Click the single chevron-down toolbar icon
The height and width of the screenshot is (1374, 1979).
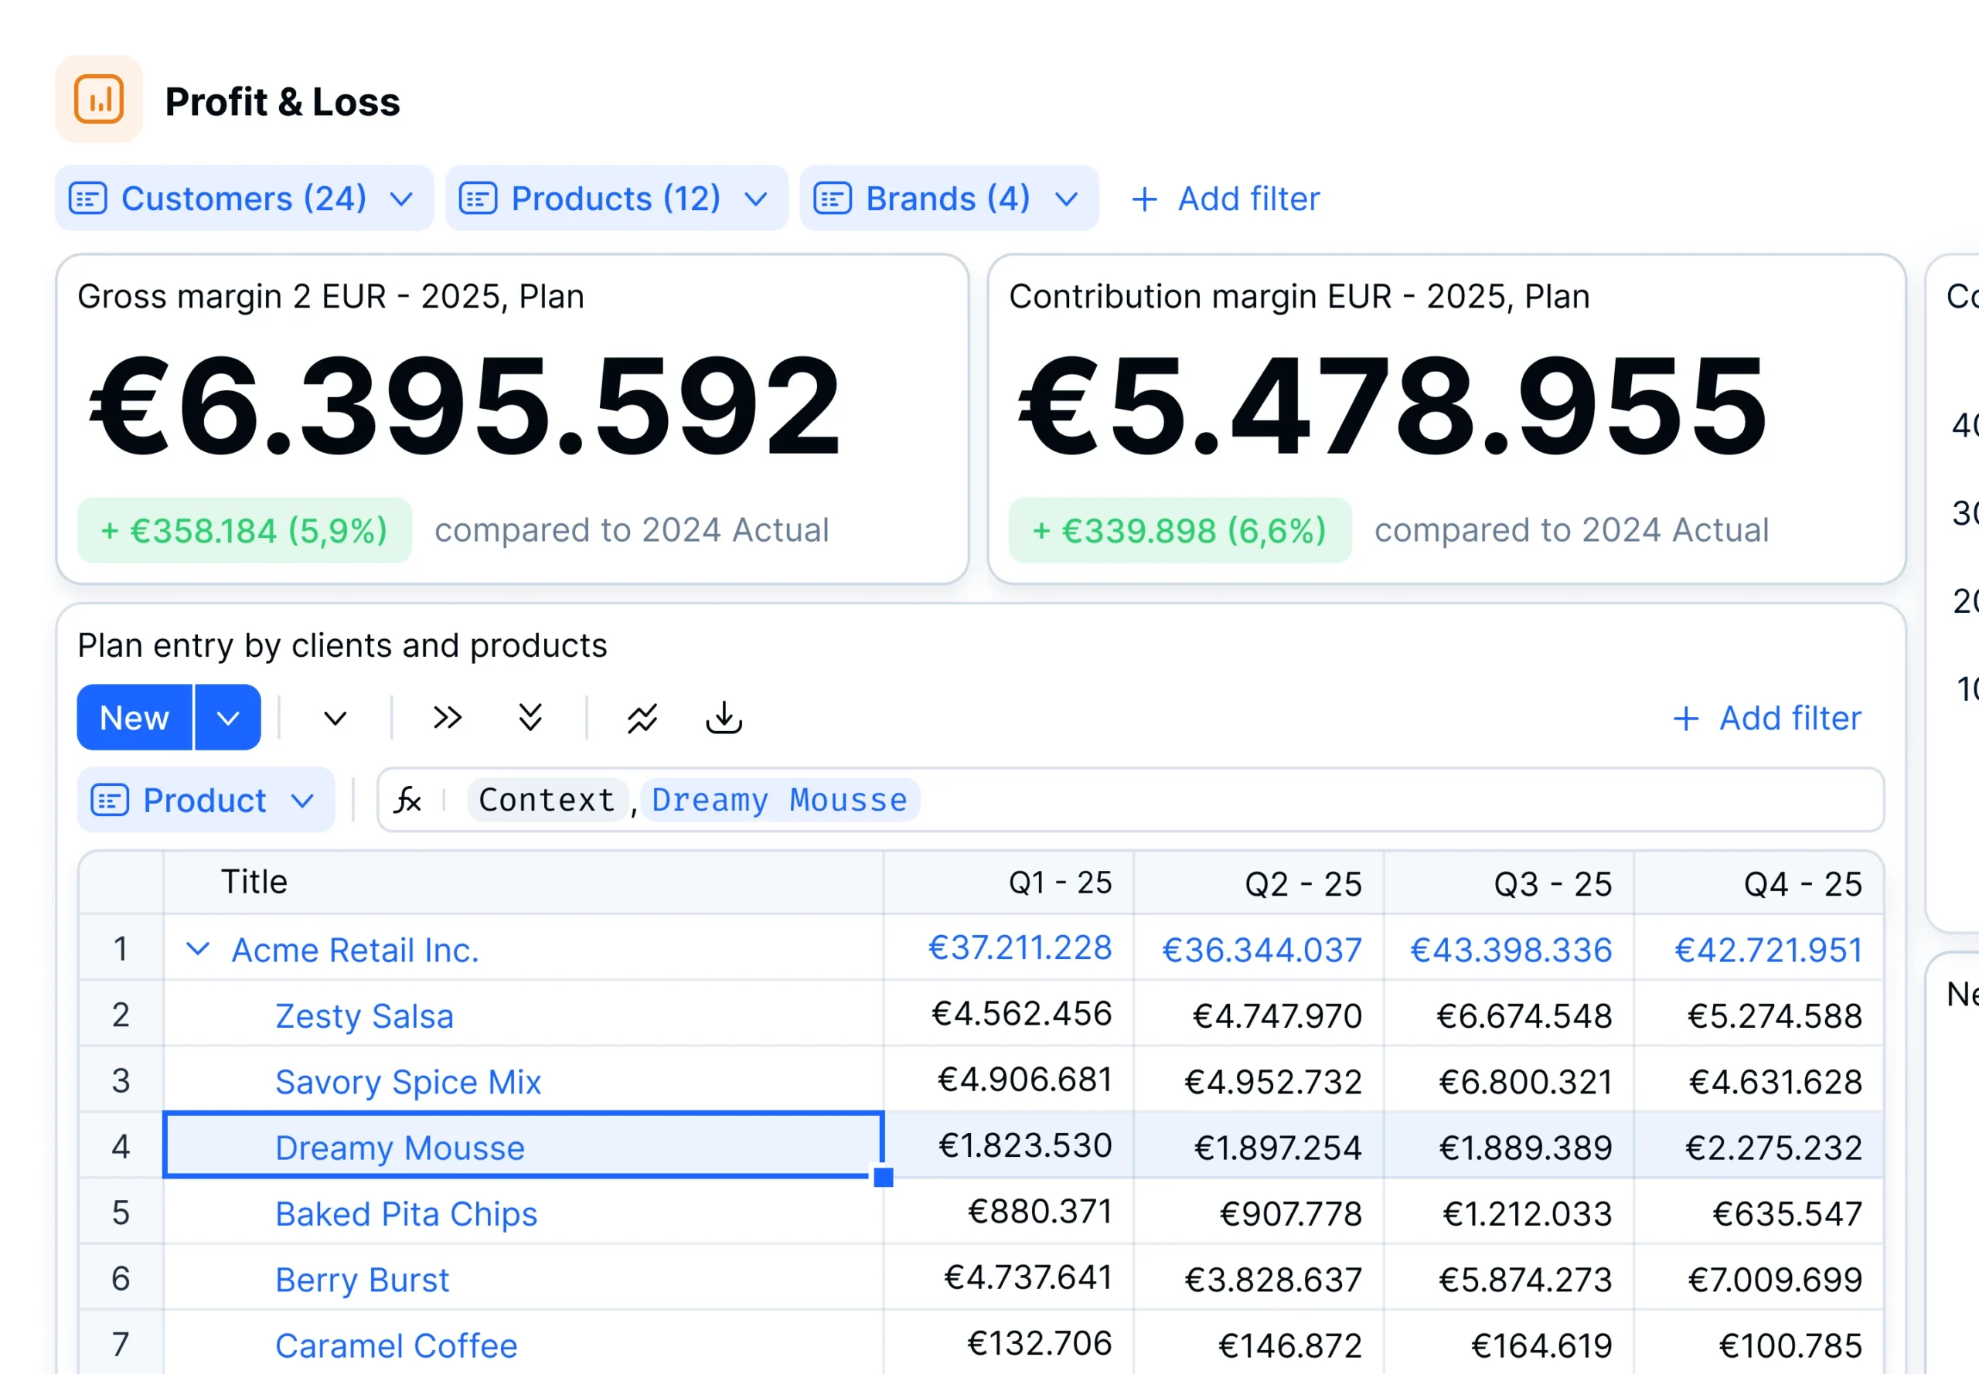[x=335, y=717]
